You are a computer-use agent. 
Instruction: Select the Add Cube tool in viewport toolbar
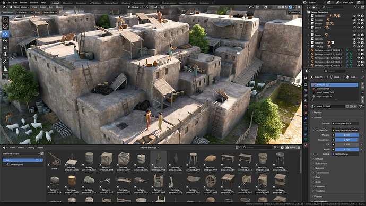(5, 76)
